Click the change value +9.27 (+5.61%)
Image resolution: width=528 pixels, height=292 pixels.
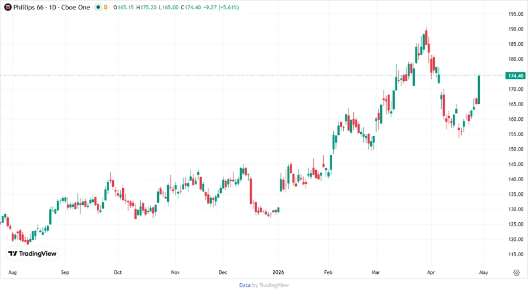(x=221, y=7)
